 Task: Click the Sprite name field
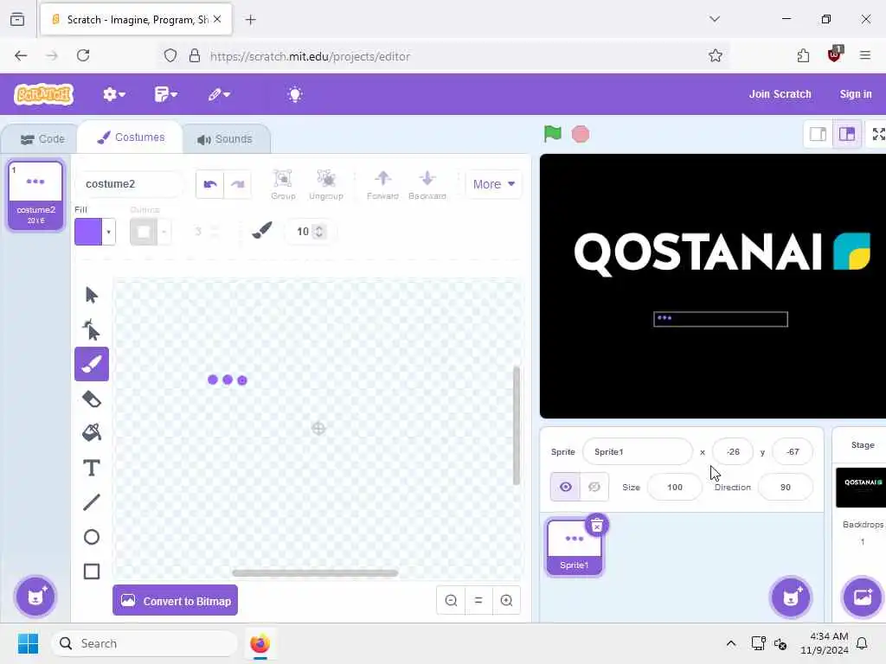(638, 451)
